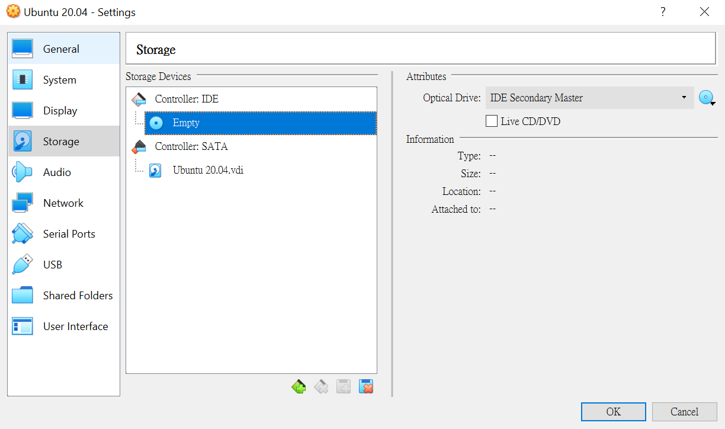Open the Shared Folders settings category
The height and width of the screenshot is (429, 725).
pos(63,296)
